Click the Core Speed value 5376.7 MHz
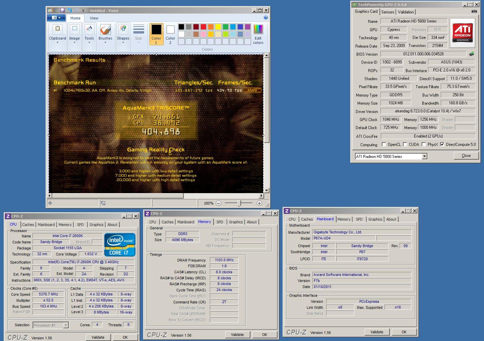This screenshot has height=341, width=484. [x=48, y=294]
